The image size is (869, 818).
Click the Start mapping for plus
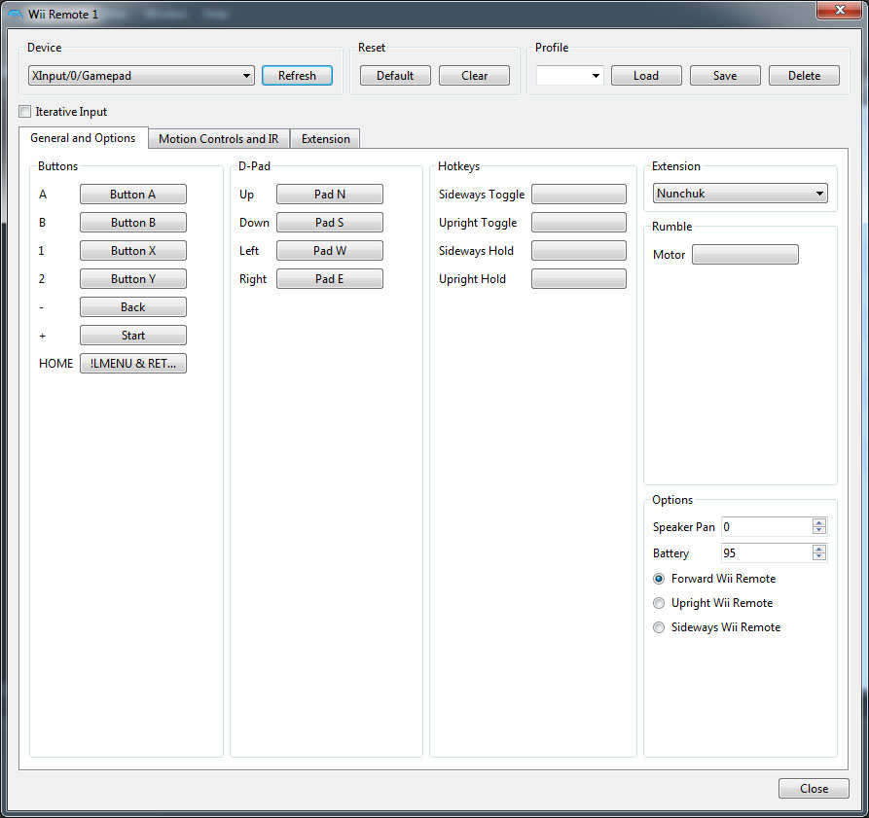coord(133,335)
